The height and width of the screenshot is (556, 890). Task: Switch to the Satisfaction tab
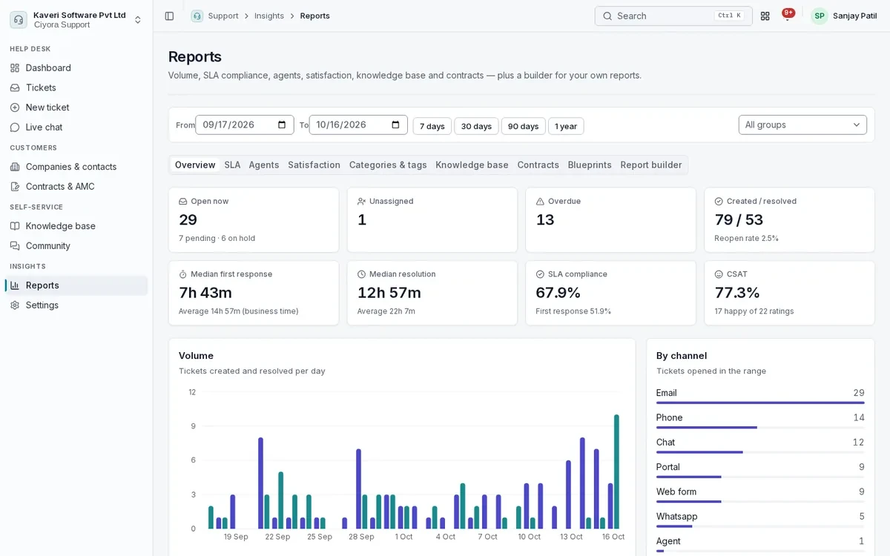(x=314, y=165)
